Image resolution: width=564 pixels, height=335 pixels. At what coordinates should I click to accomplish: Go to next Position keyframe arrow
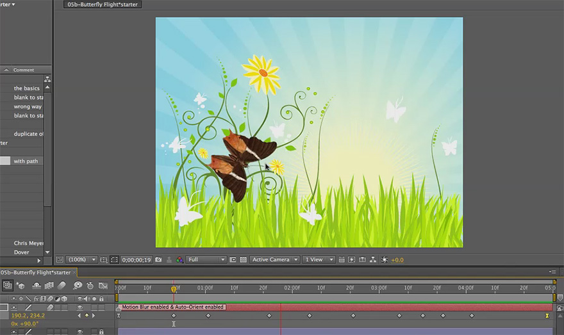click(94, 316)
